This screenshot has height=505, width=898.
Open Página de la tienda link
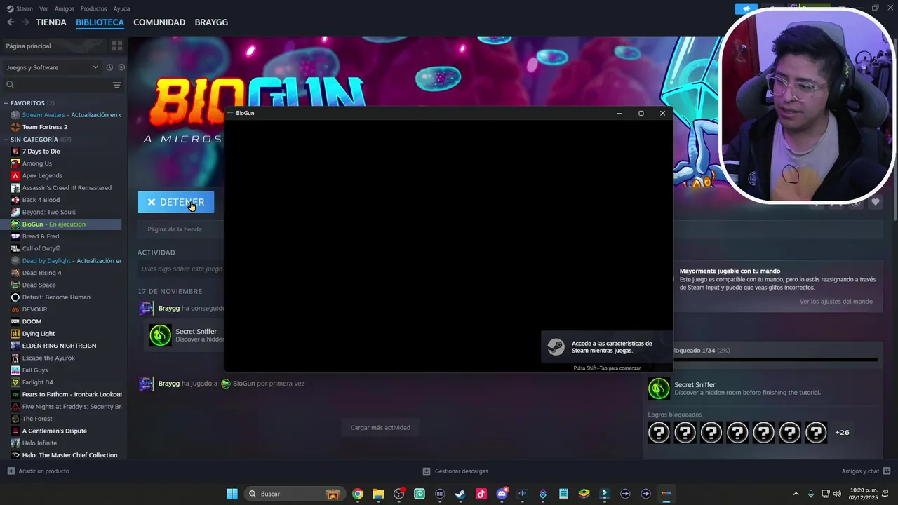pos(175,229)
